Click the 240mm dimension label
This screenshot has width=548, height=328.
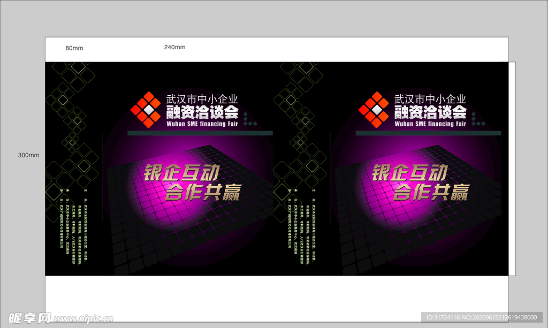click(x=175, y=47)
